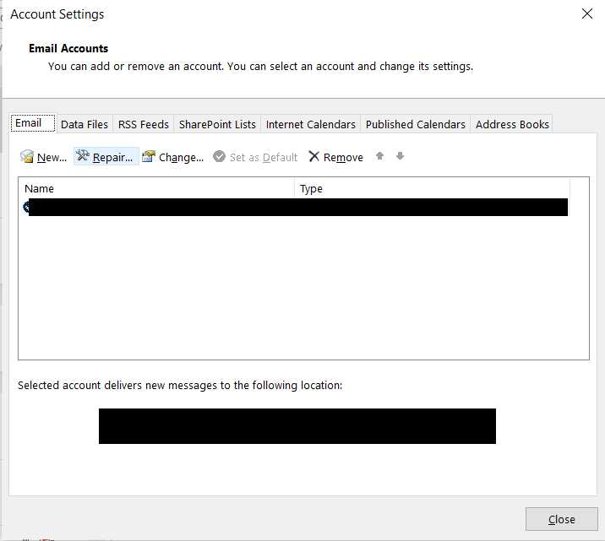The height and width of the screenshot is (541, 605).
Task: Click the account icon in the list row
Action: tap(26, 207)
